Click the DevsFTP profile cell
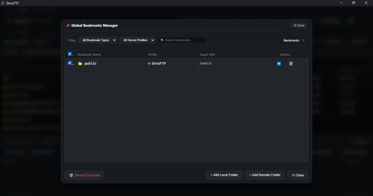Screen dimensions: 373x196 [x=157, y=63]
